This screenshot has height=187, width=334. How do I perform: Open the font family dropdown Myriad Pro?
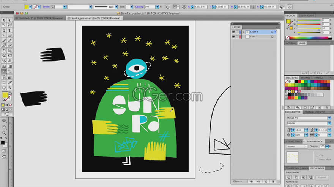pyautogui.click(x=329, y=118)
